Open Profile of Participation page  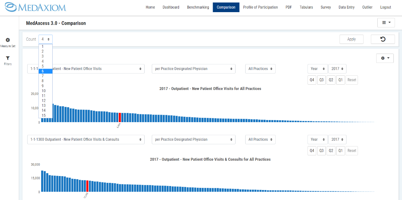coord(260,7)
